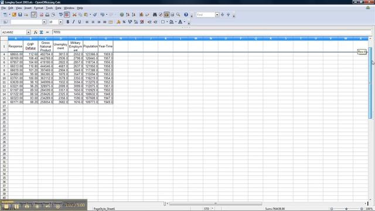Click the blue Help question icon
Screen dimensions: 375x211
pyautogui.click(x=186, y=15)
